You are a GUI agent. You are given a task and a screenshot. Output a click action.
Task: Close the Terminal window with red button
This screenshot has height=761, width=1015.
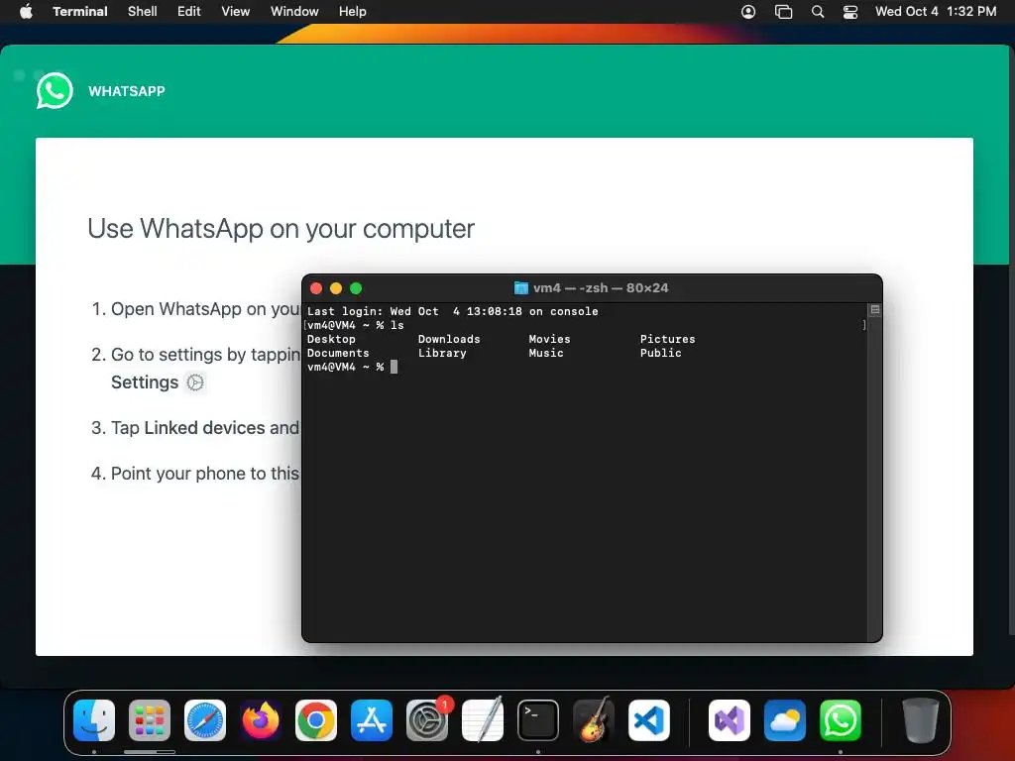click(316, 288)
